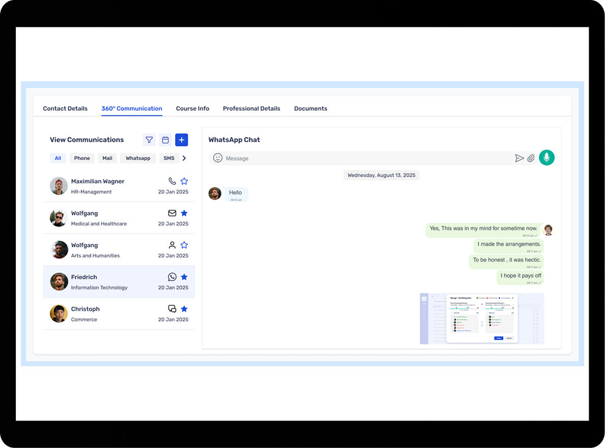Click the emoji smiley icon in message box
605x448 pixels.
pos(218,158)
